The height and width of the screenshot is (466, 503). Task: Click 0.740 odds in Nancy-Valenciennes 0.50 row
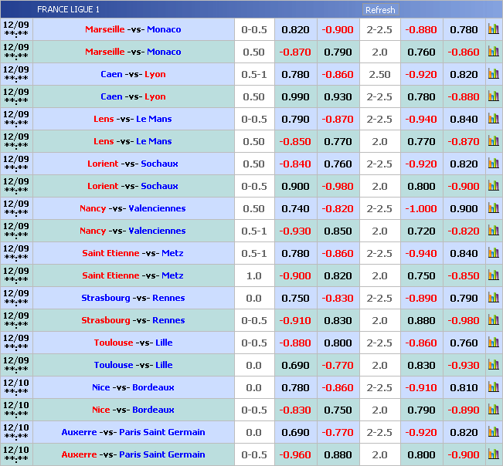pyautogui.click(x=295, y=208)
